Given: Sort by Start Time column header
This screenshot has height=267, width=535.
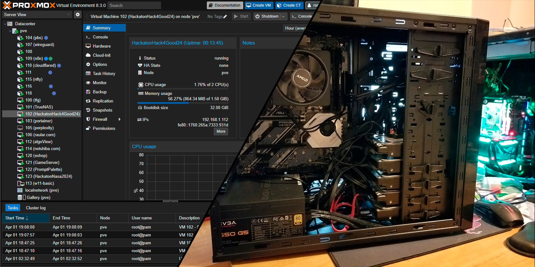Looking at the screenshot, I should (15, 218).
